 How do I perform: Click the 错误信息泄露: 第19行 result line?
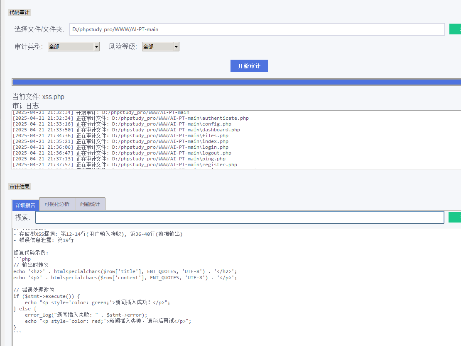coord(44,240)
